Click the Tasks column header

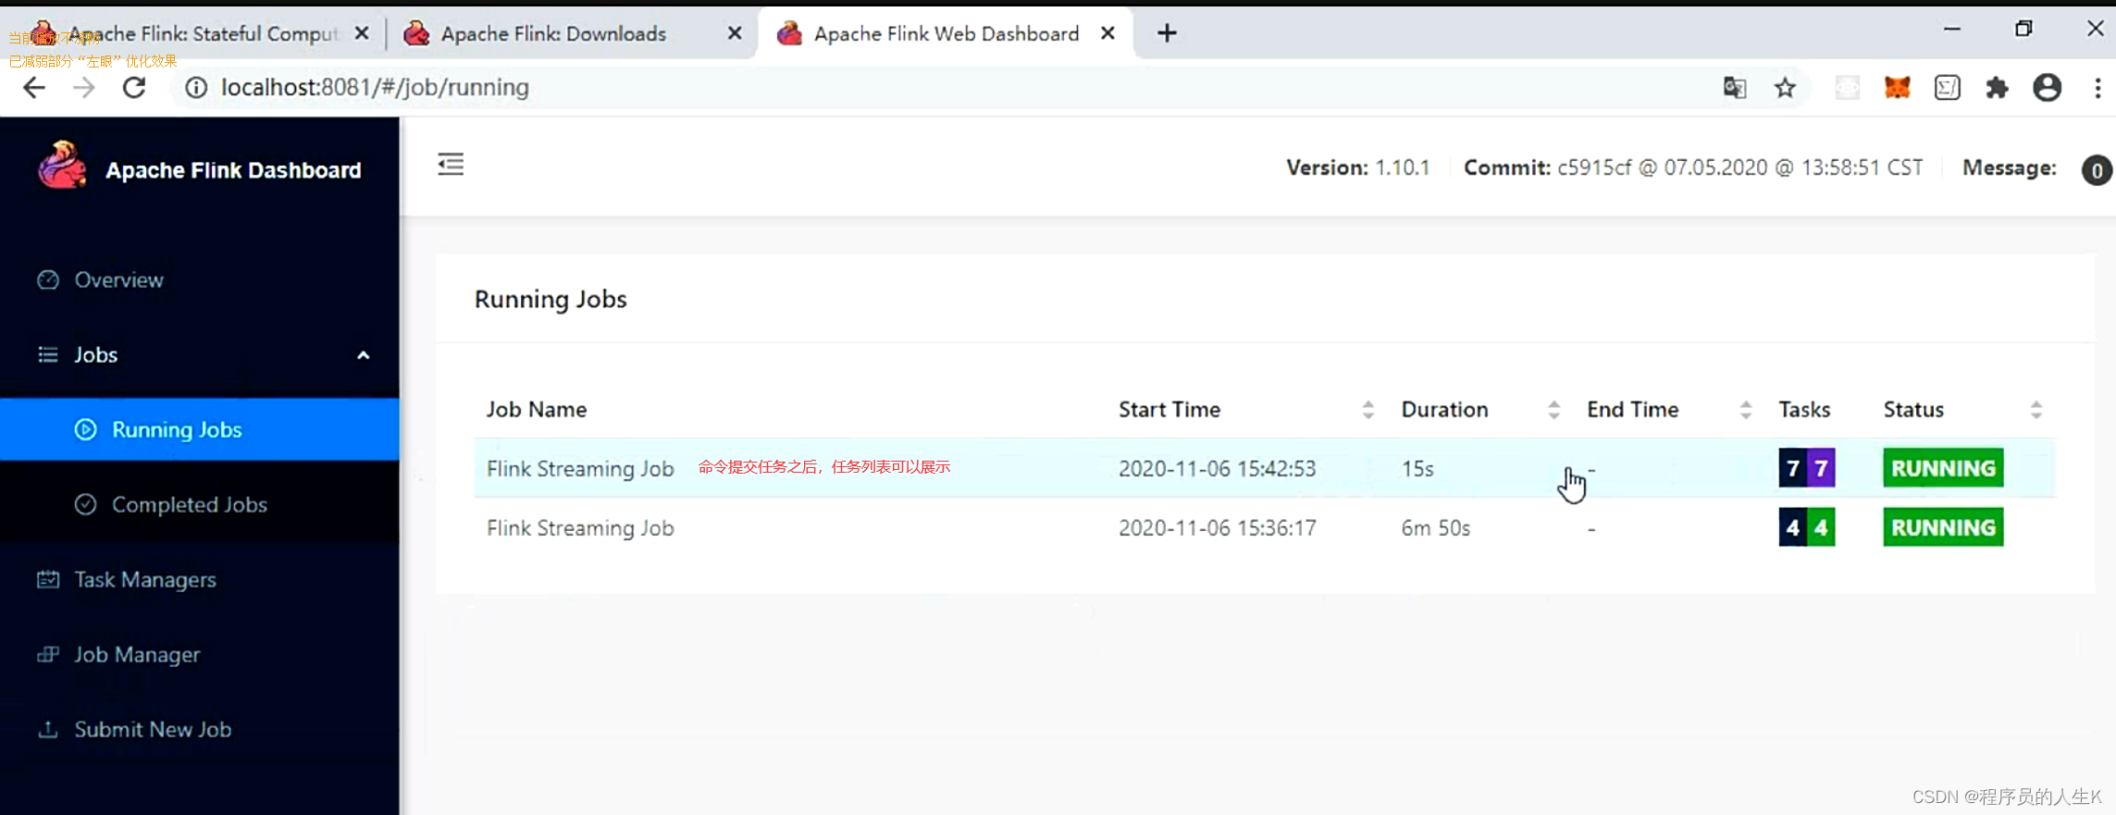pos(1804,410)
